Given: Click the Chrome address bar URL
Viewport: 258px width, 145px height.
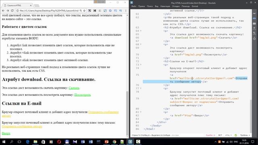Looking at the screenshot, I should click(49, 10).
